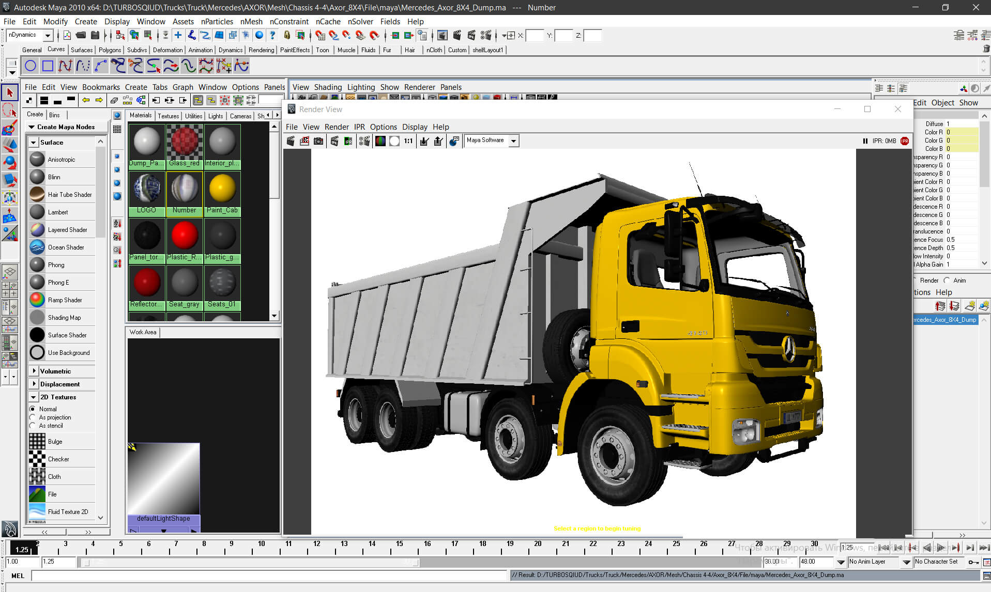This screenshot has width=991, height=592.
Task: Open the Render menu in Render View
Action: (x=337, y=127)
